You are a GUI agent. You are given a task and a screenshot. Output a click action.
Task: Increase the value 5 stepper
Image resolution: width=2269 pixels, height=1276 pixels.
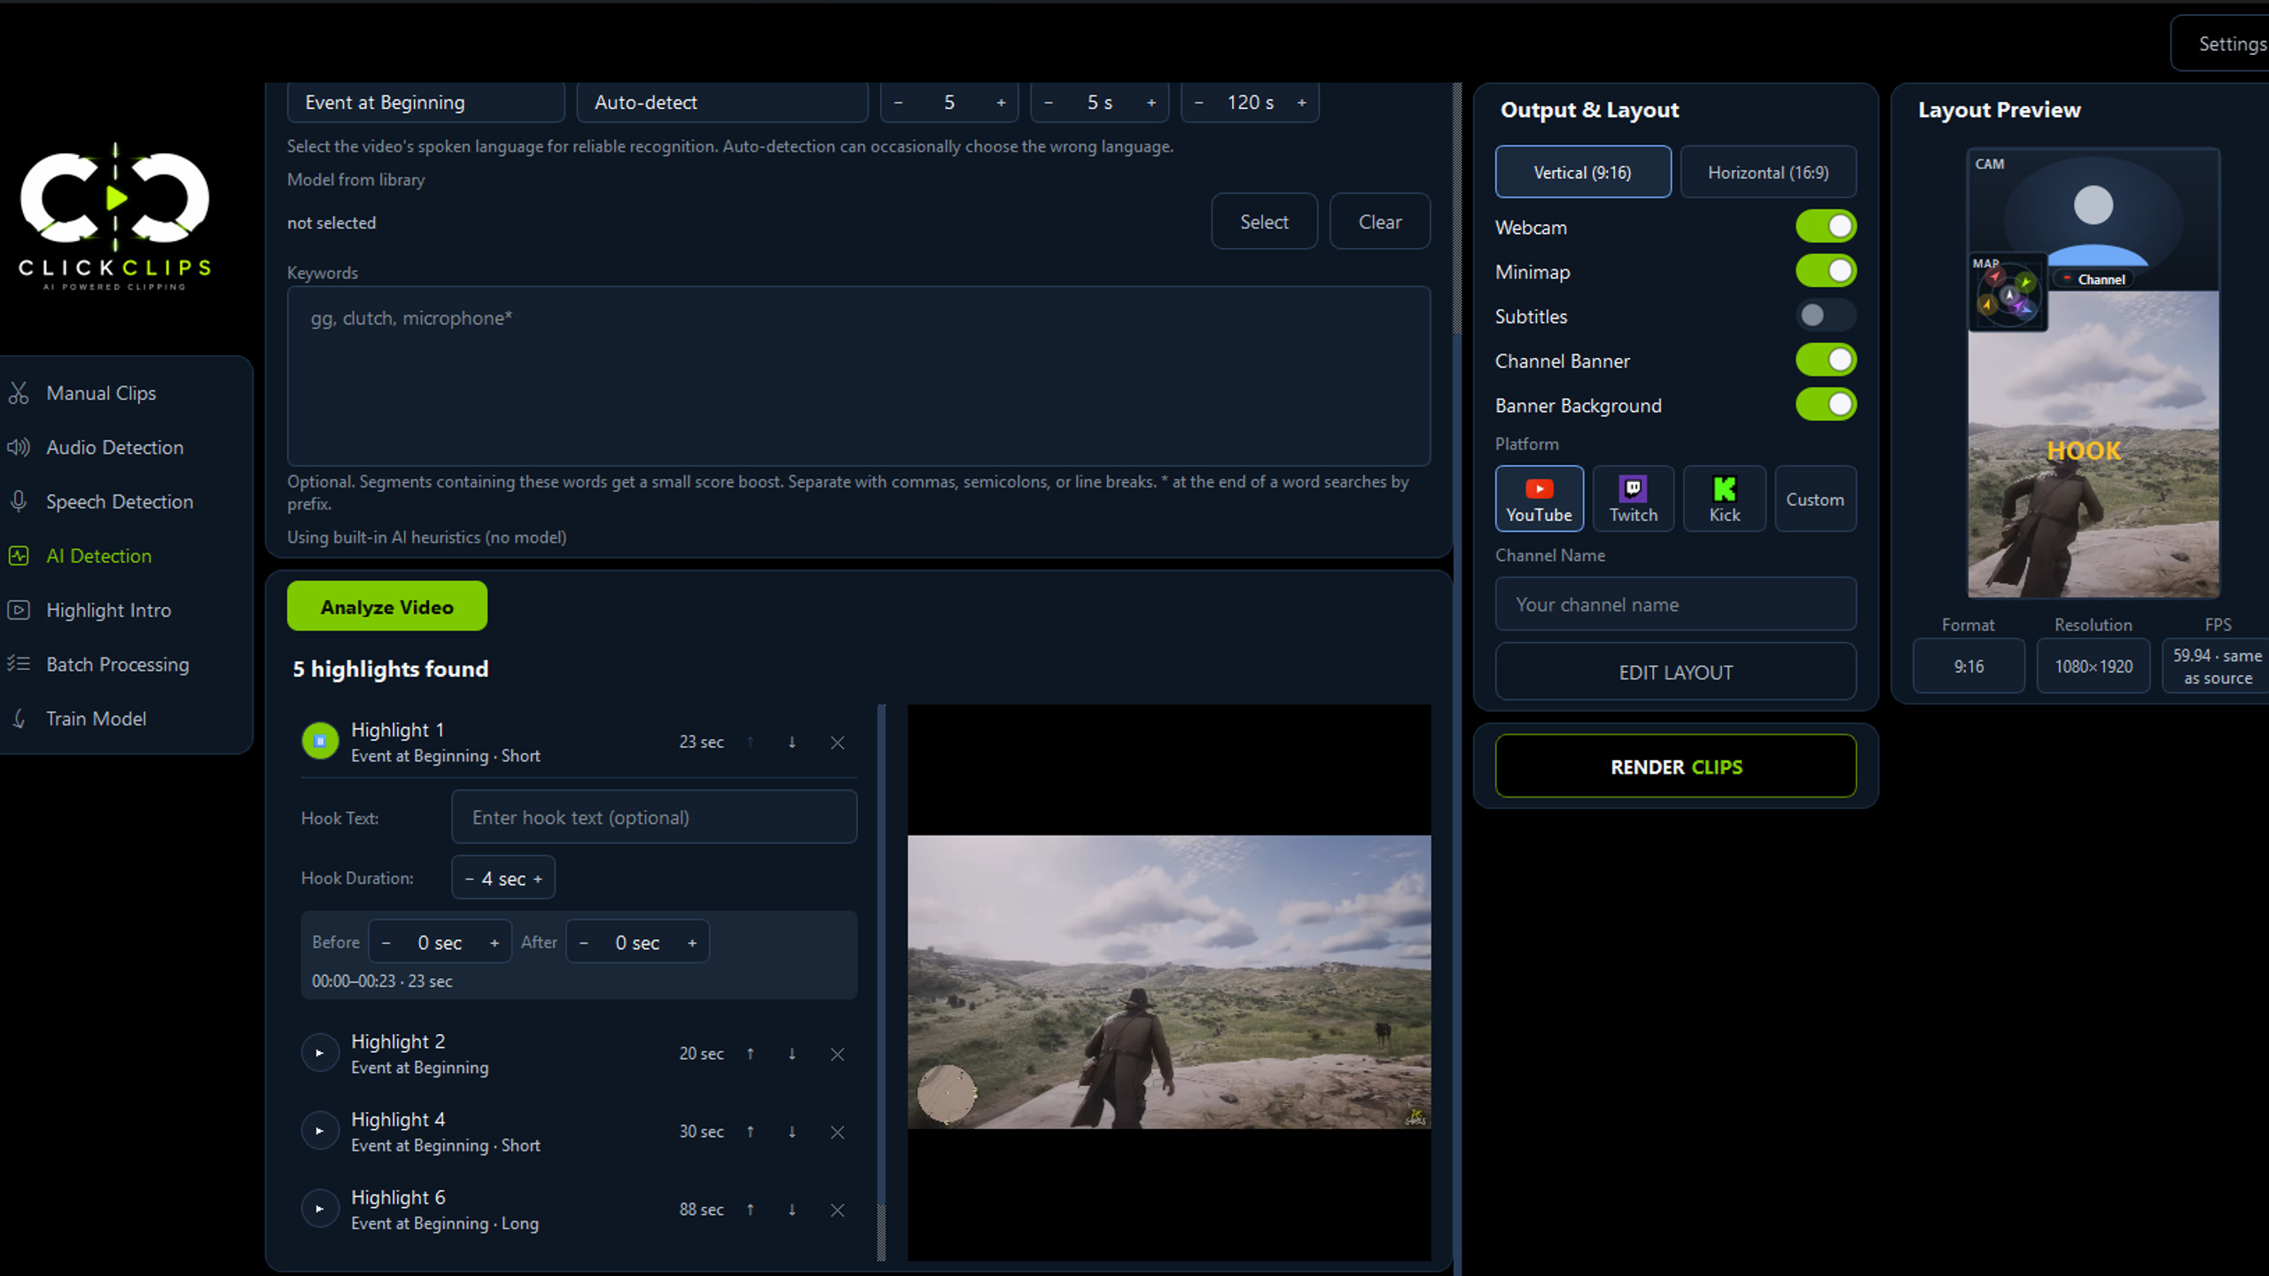(1002, 103)
